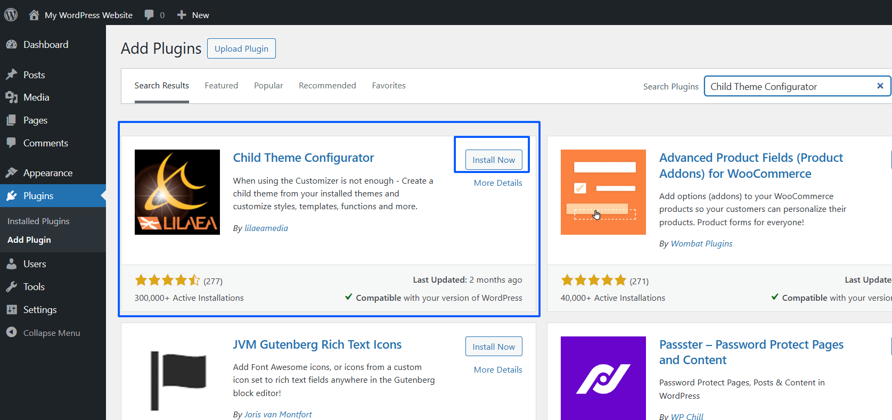
Task: Click the Appearance paintbrush icon
Action: [x=12, y=173]
